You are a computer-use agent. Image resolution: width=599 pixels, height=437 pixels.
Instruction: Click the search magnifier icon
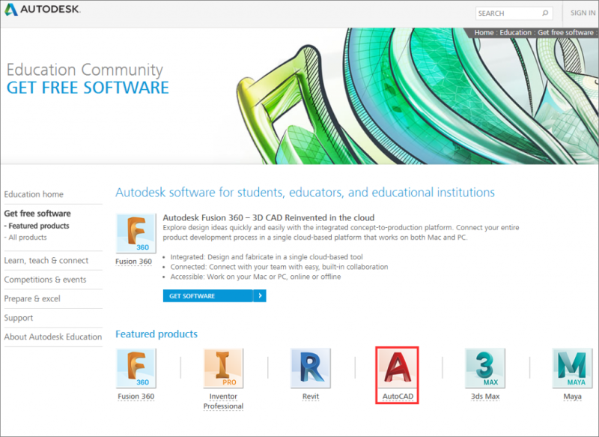(546, 13)
